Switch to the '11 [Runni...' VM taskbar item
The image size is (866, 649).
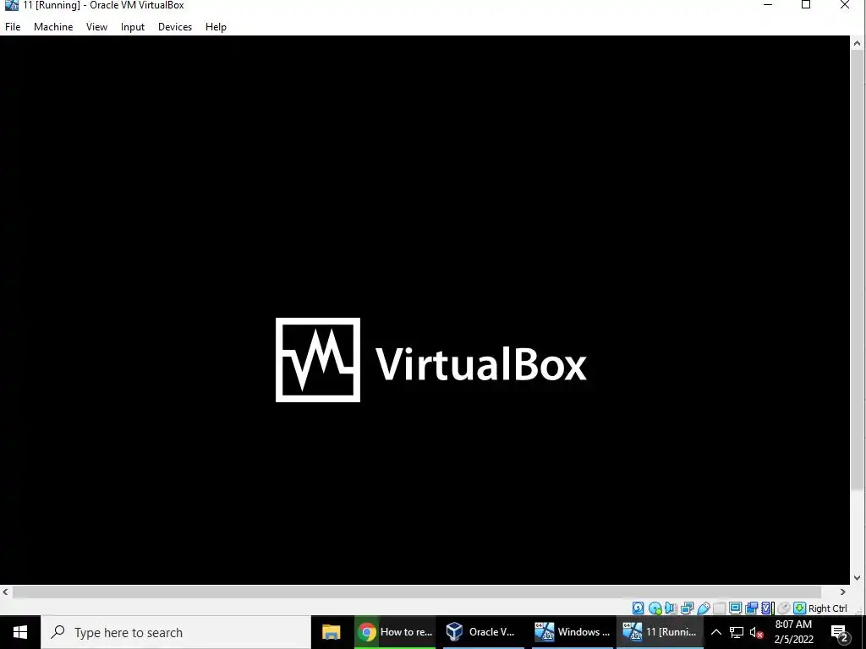click(x=660, y=632)
